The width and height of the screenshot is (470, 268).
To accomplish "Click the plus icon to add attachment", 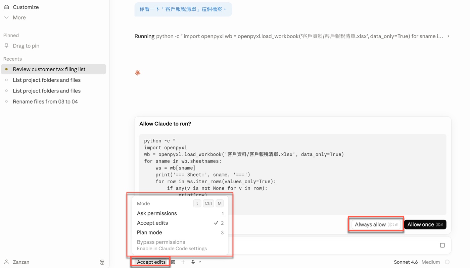I will [183, 262].
